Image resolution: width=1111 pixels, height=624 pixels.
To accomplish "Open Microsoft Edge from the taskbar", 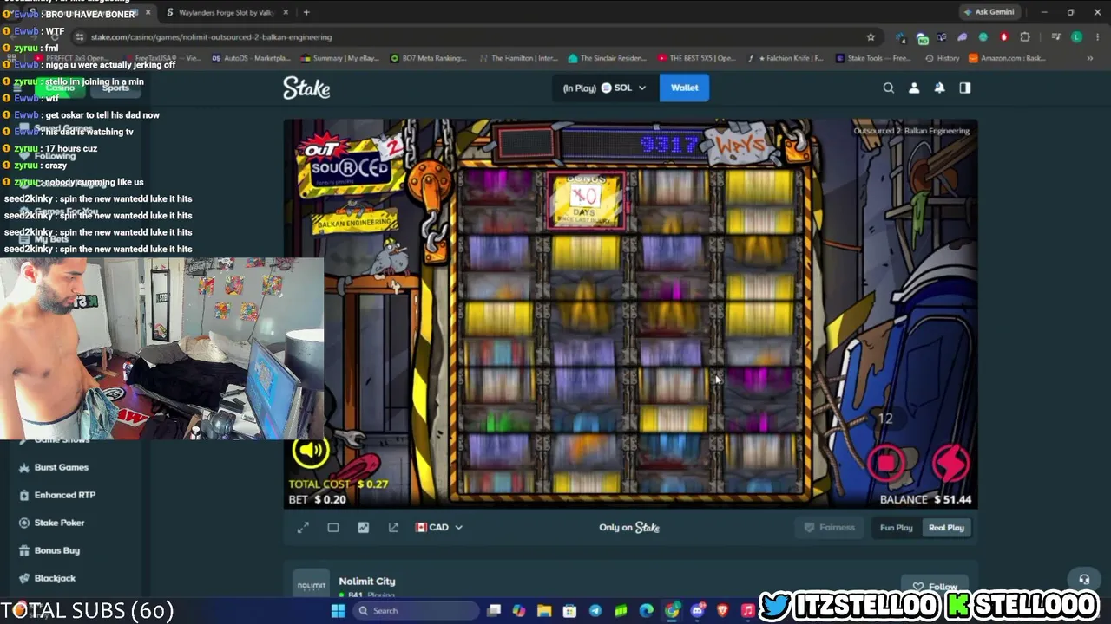I will point(647,611).
